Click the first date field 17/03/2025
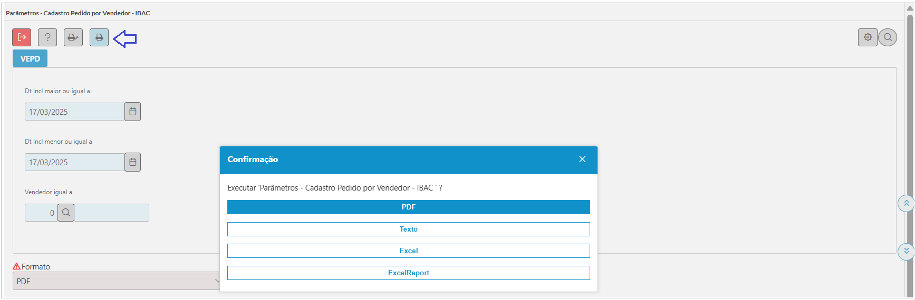Image resolution: width=915 pixels, height=300 pixels. (x=75, y=112)
